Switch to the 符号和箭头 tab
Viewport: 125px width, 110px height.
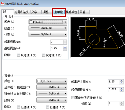pos(22,12)
